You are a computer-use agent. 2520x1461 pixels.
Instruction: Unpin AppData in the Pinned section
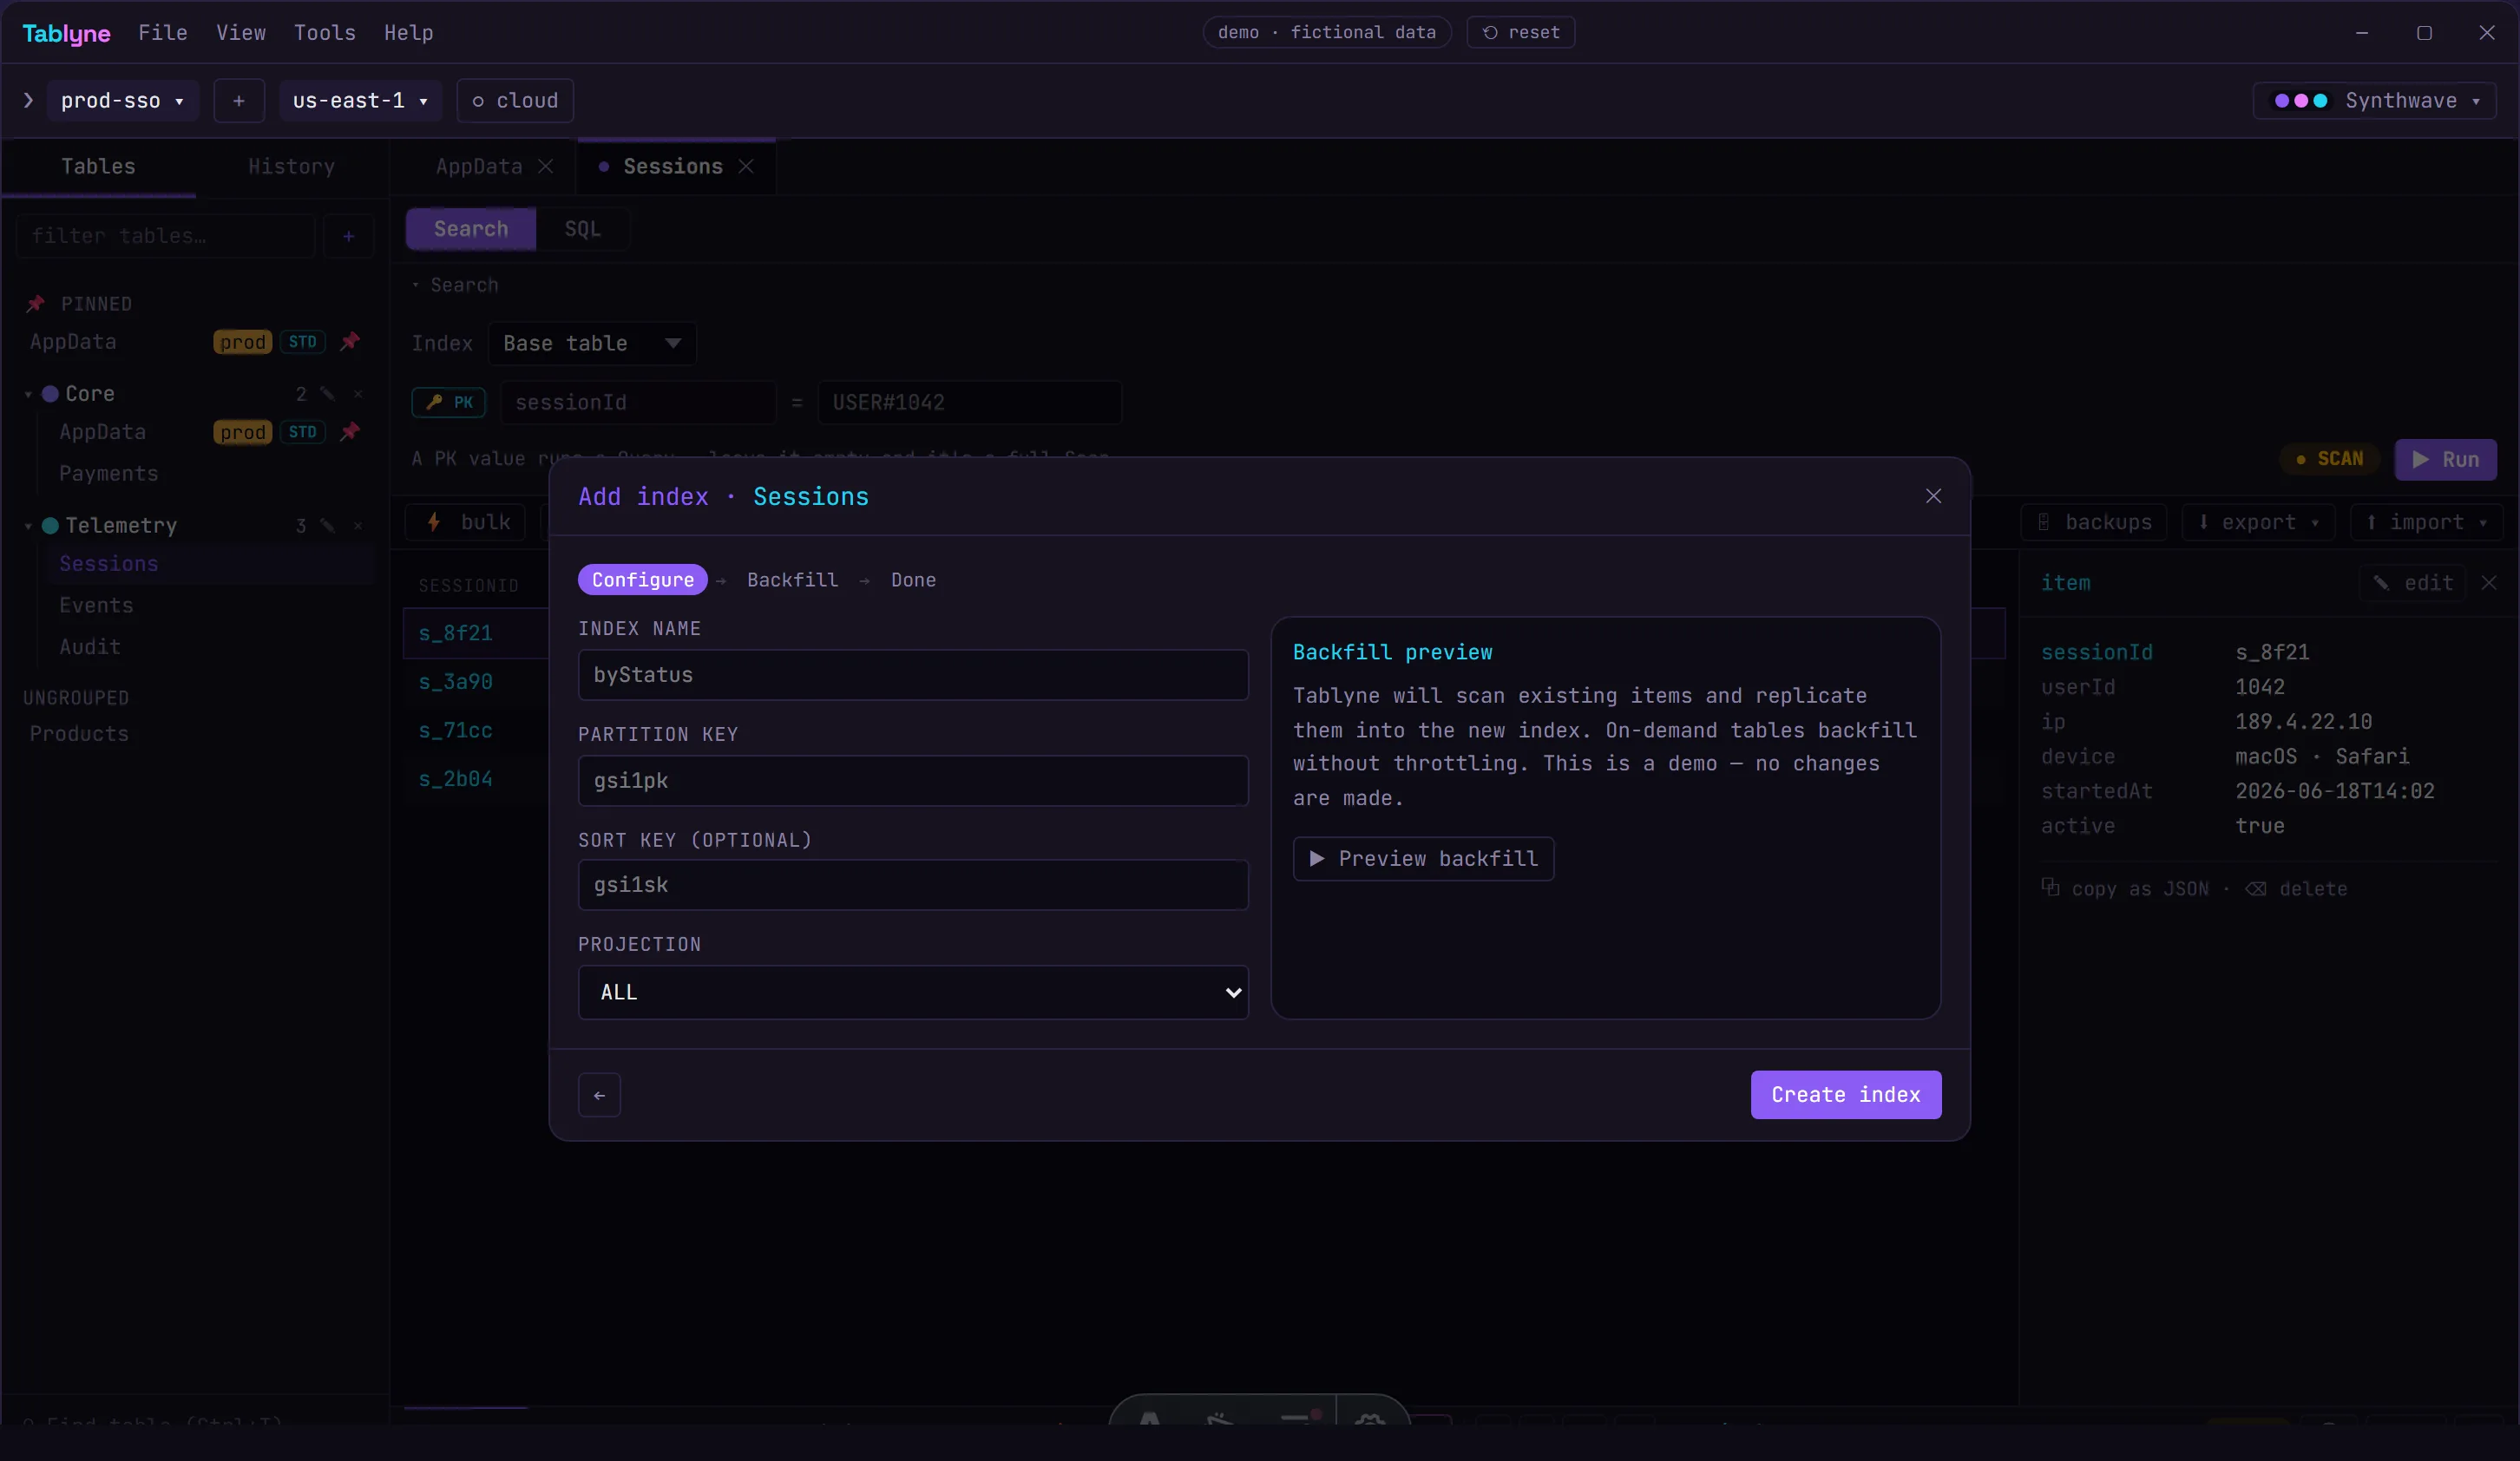point(350,342)
